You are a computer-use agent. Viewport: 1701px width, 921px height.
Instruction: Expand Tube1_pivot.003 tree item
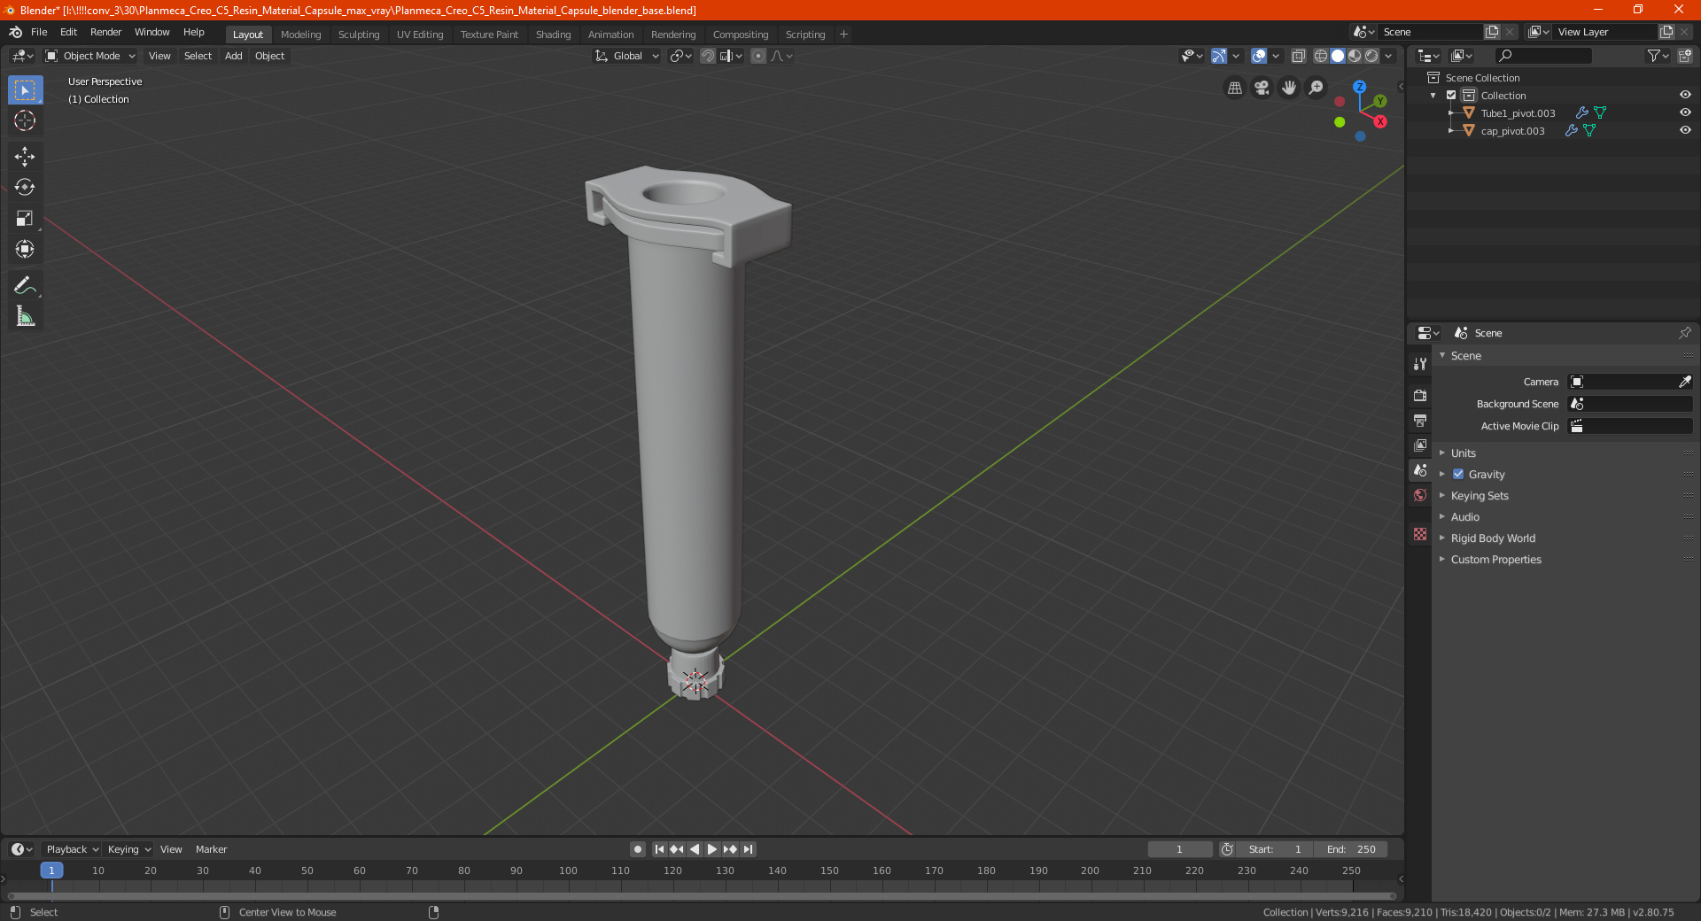pyautogui.click(x=1451, y=113)
